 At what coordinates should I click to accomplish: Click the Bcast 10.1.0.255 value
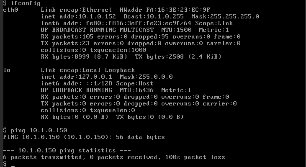[154, 16]
